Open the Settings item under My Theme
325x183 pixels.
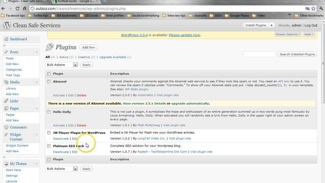(12, 175)
